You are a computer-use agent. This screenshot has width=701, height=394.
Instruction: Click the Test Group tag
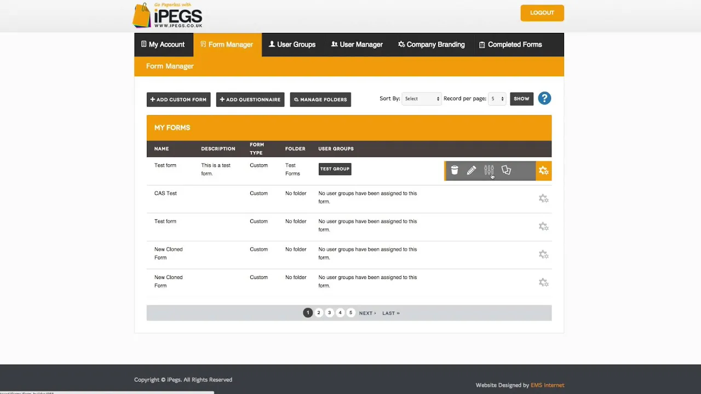tap(335, 169)
